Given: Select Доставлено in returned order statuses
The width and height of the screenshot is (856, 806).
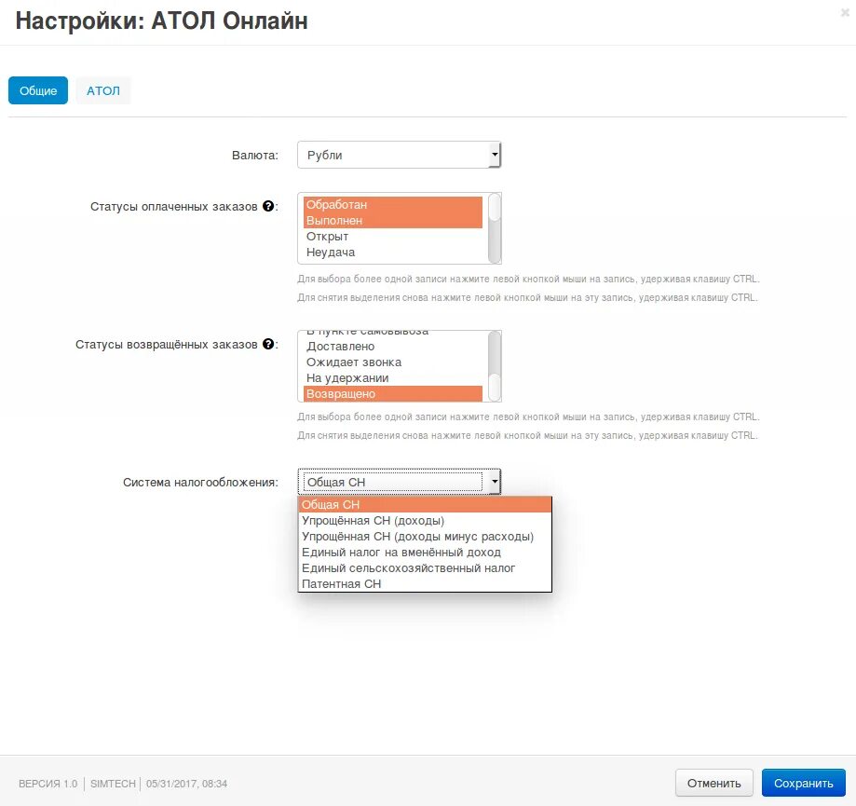Looking at the screenshot, I should point(392,347).
